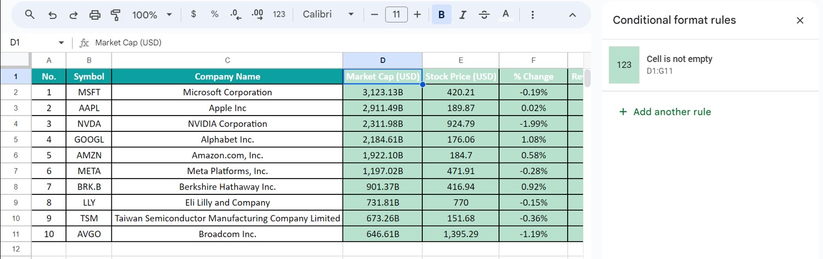Collapse the toolbar with the chevron
This screenshot has width=823, height=259.
(x=572, y=15)
